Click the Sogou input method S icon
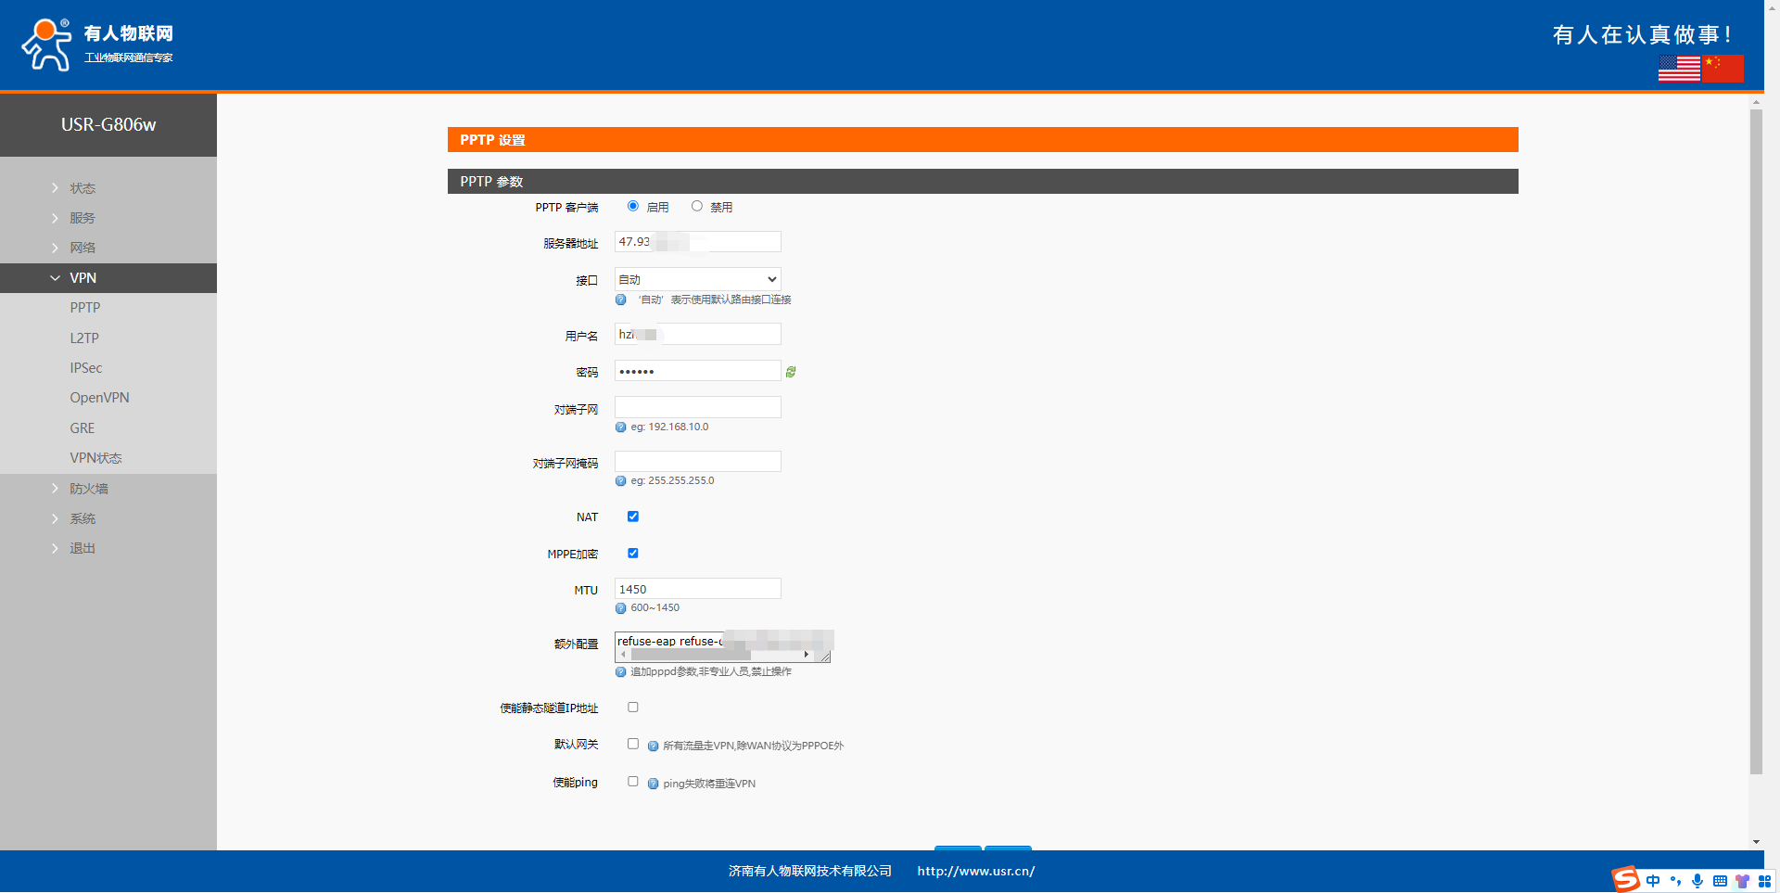The width and height of the screenshot is (1780, 893). 1625,879
